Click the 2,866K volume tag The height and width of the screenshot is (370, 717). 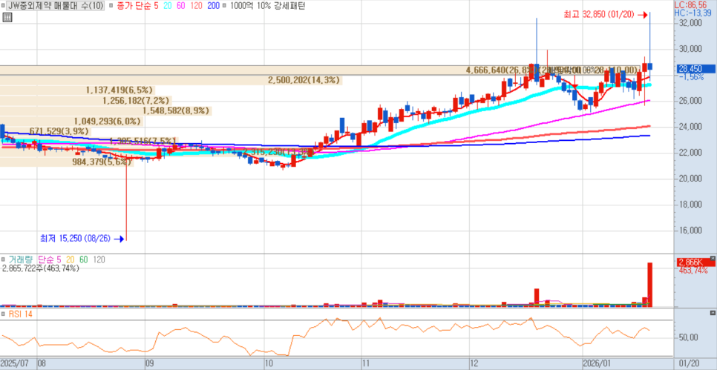[x=695, y=262]
